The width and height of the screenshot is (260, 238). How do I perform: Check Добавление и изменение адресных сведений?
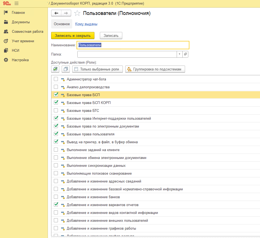pyautogui.click(x=56, y=181)
